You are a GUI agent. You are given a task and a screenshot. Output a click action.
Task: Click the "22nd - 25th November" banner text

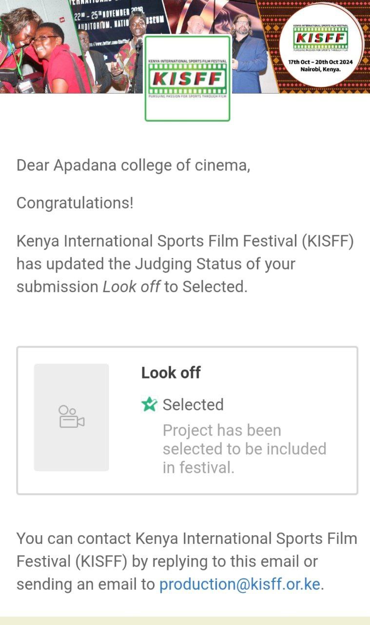coord(104,13)
